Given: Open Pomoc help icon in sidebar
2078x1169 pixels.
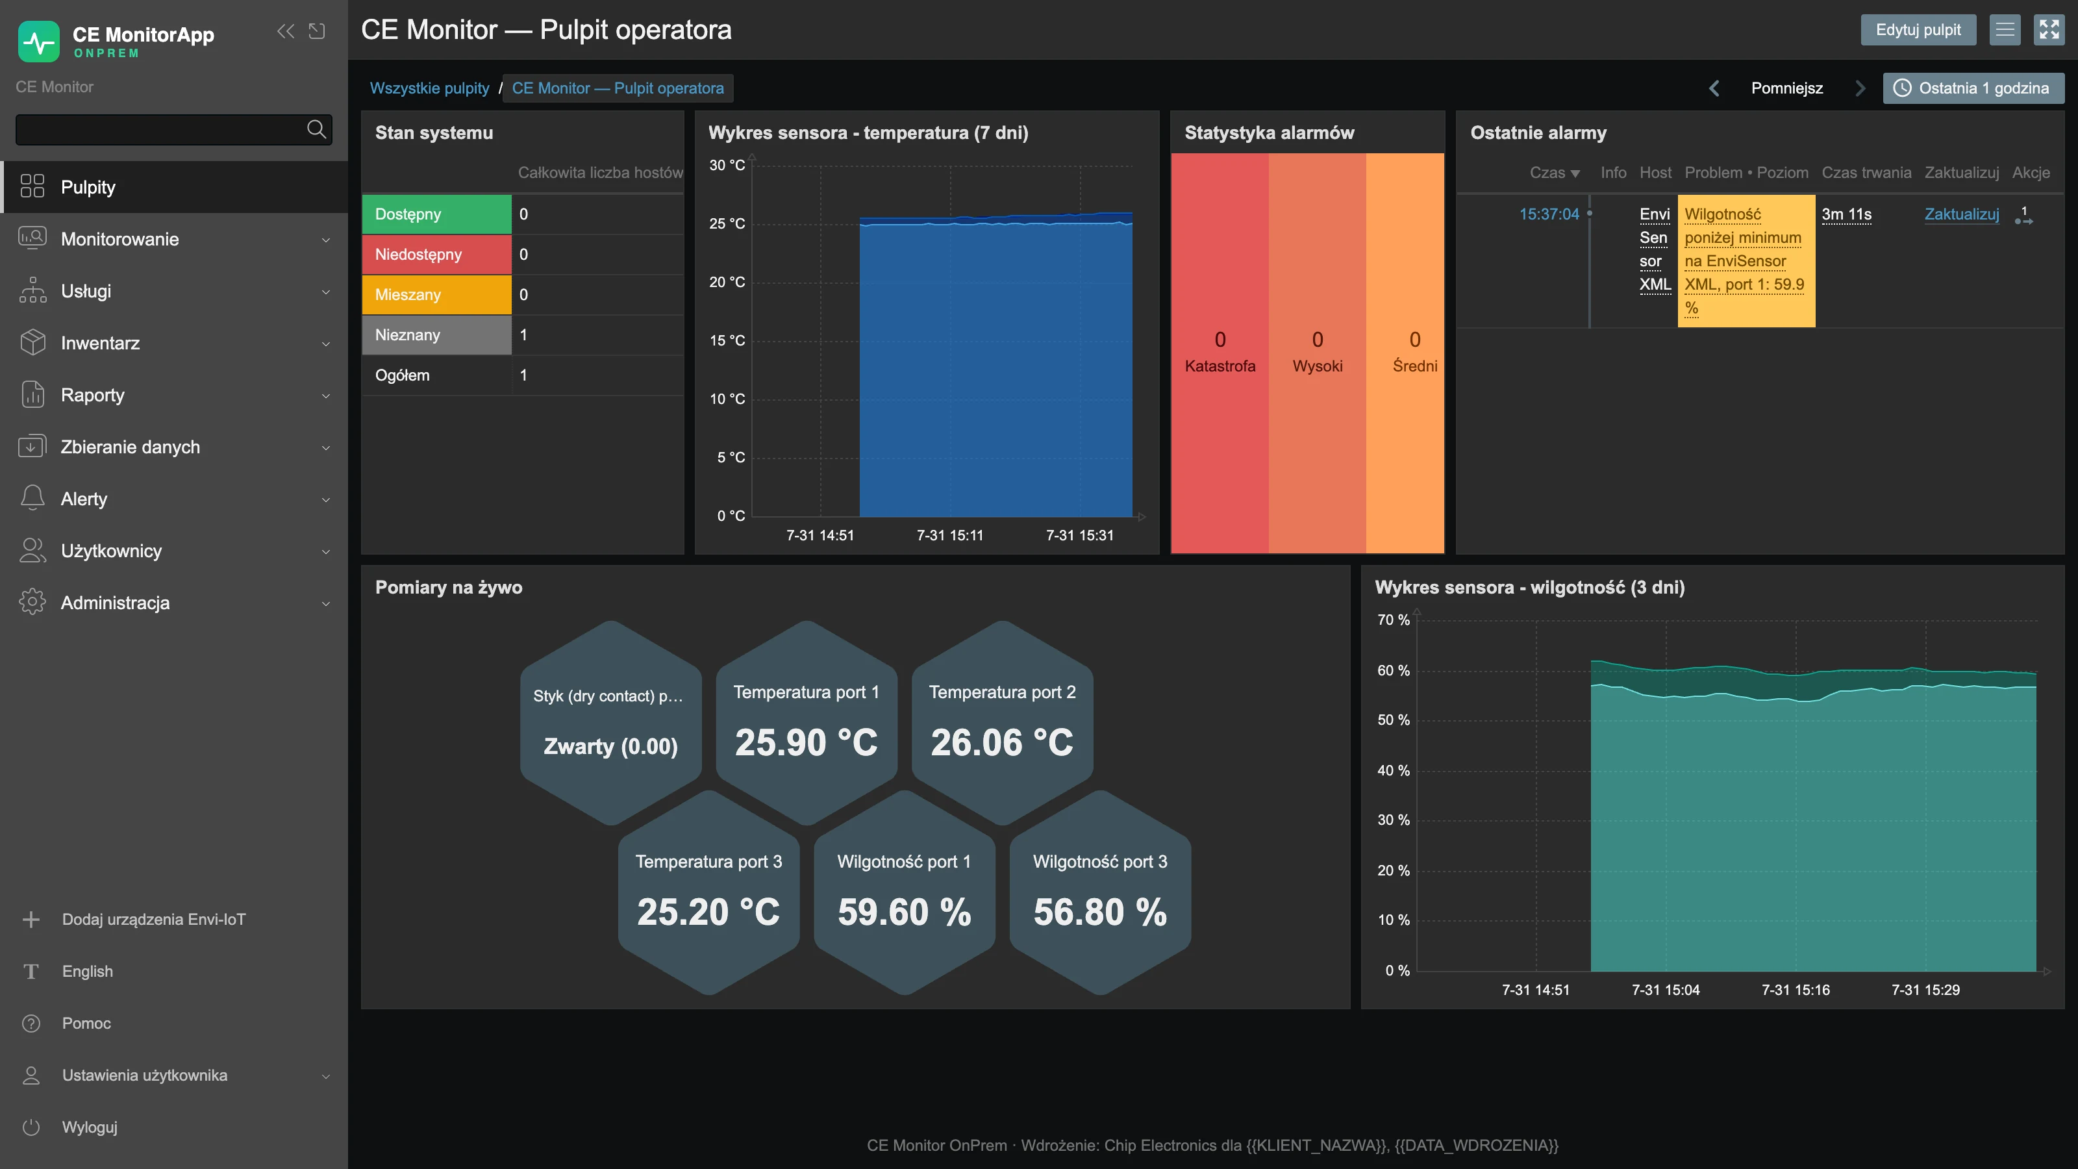Looking at the screenshot, I should pyautogui.click(x=31, y=1023).
